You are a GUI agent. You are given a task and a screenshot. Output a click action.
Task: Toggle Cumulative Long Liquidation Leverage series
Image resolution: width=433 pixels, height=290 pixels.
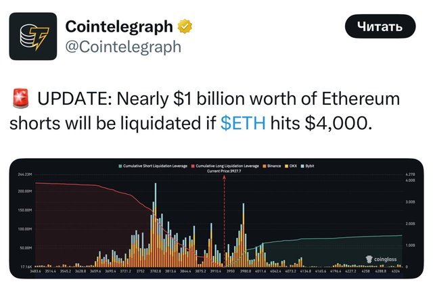(227, 166)
